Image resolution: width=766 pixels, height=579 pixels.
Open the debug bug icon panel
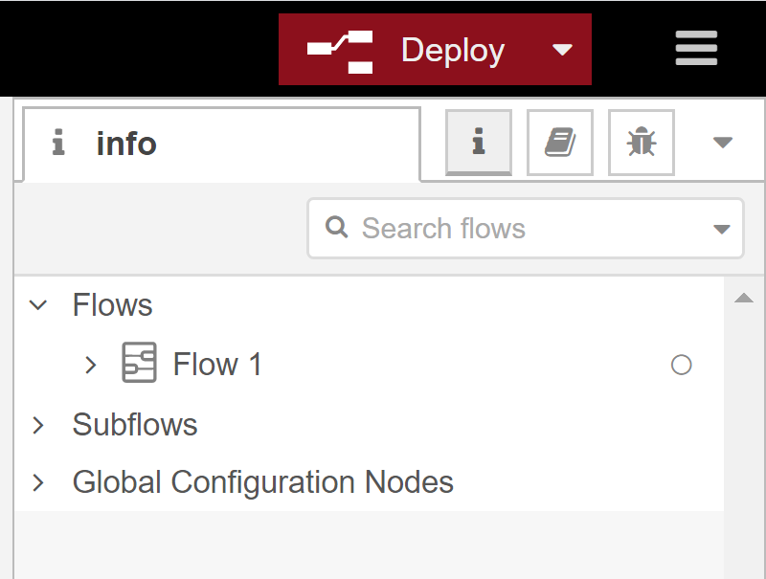[642, 142]
